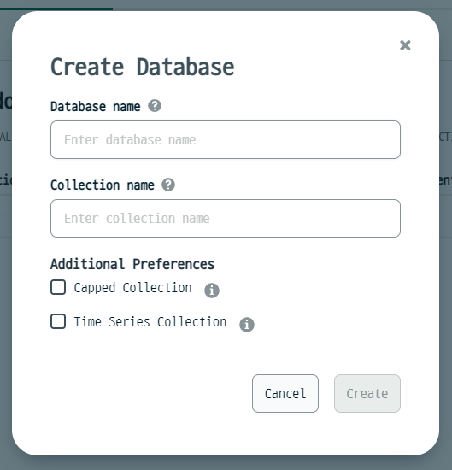This screenshot has width=452, height=470.
Task: Click the Time Series Collection label text
Action: coord(150,322)
